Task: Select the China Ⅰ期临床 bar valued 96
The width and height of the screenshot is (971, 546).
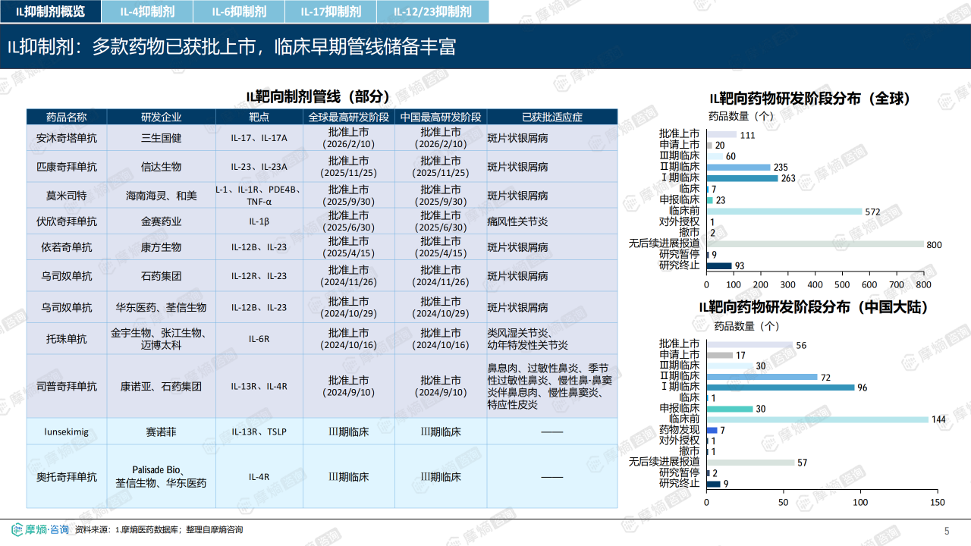Action: coord(781,388)
